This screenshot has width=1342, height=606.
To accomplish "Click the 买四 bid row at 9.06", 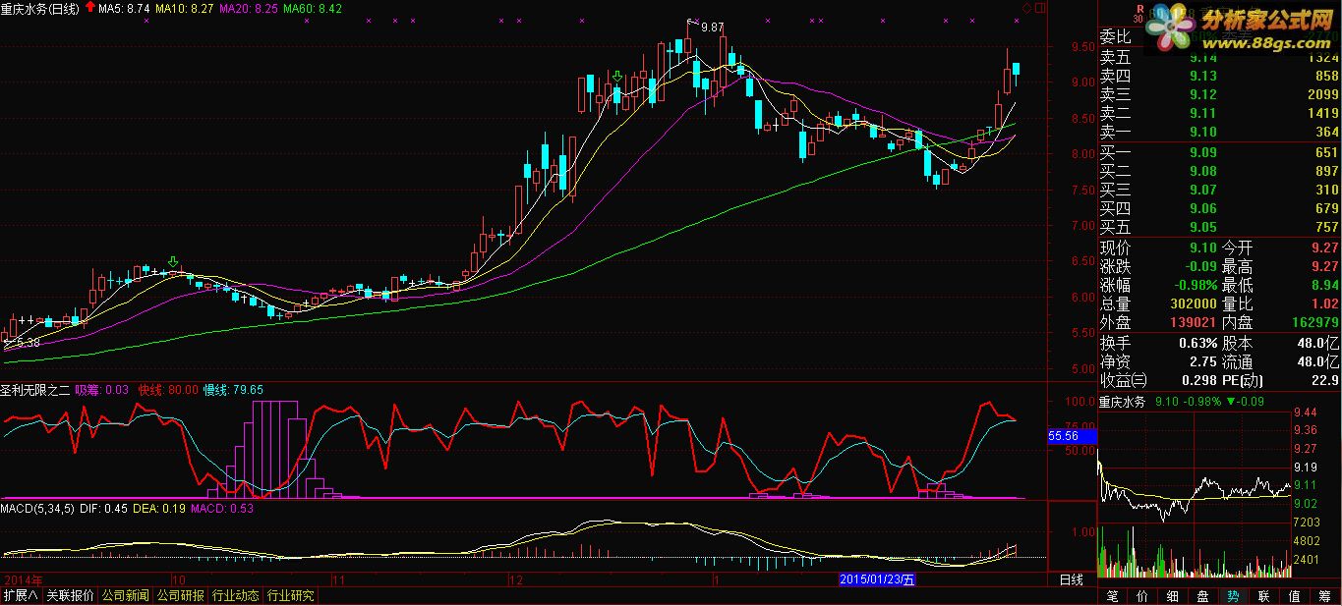I will pos(1219,208).
